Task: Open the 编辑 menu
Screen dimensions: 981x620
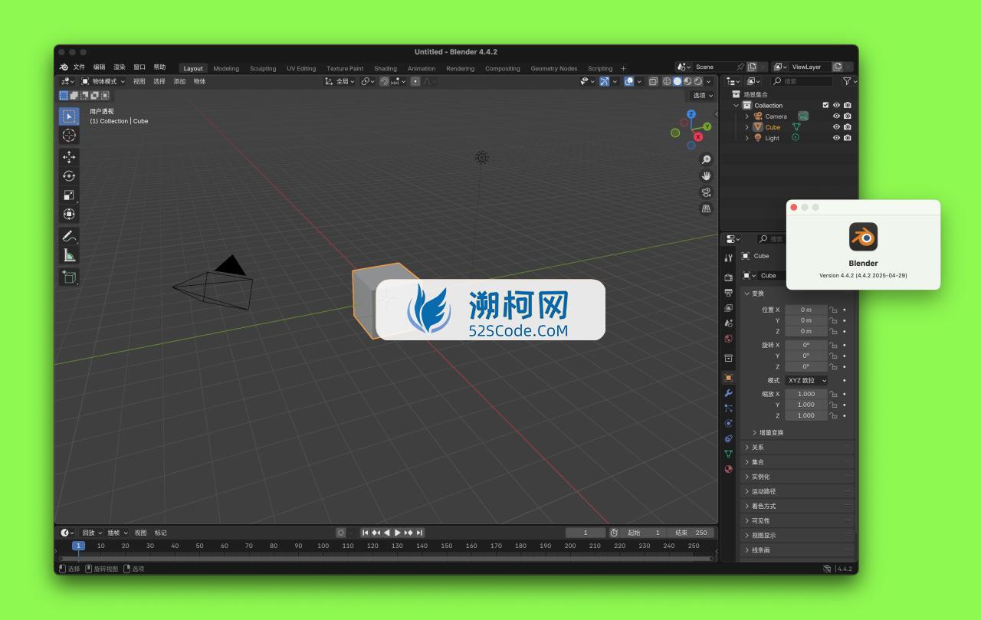Action: pos(100,67)
